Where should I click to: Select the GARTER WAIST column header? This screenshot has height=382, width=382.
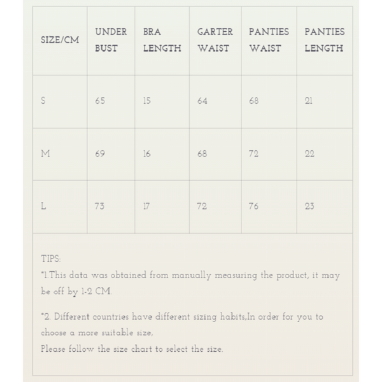215,39
